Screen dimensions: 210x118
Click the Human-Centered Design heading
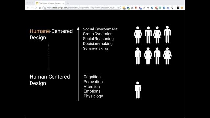pyautogui.click(x=50, y=80)
